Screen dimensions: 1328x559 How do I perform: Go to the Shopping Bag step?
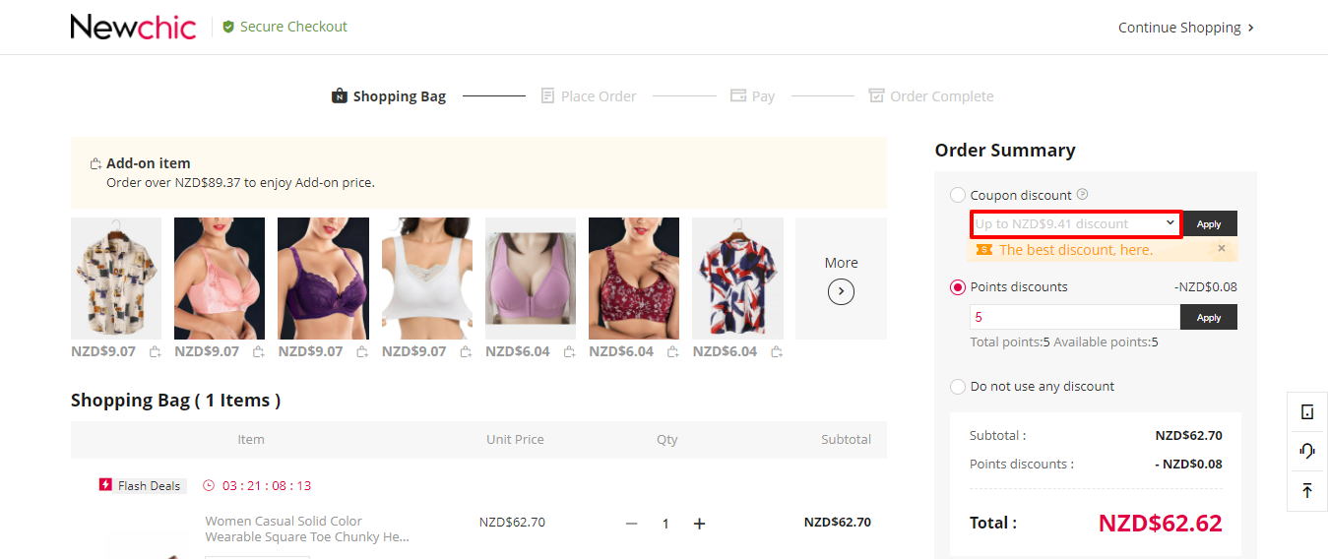(x=389, y=95)
